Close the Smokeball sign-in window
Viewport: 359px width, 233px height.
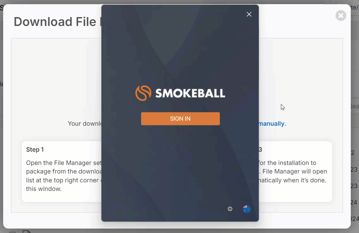point(249,14)
